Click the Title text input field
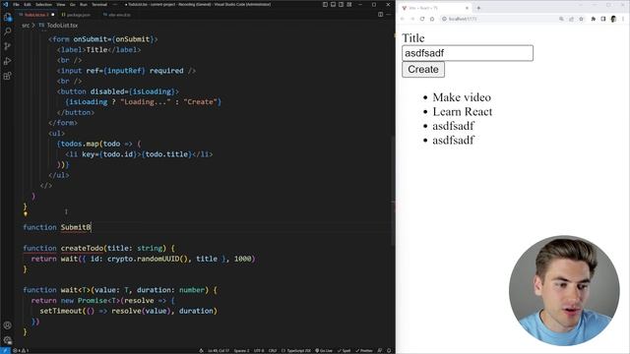Viewport: 630px width, 354px height. pos(468,53)
